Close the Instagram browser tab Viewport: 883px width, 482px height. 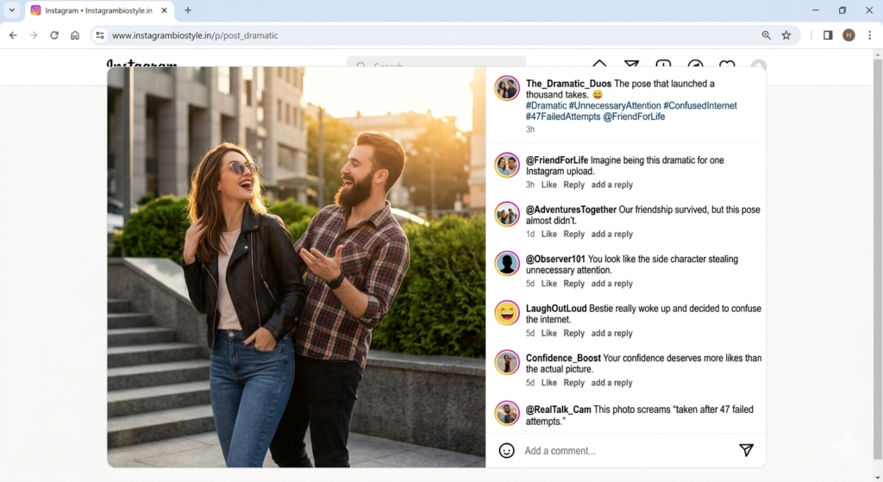[164, 10]
